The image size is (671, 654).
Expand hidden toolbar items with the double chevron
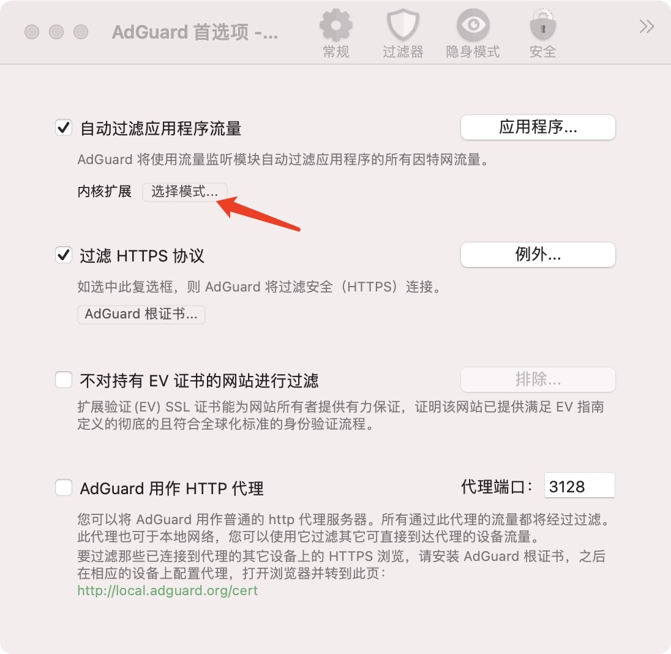[x=647, y=26]
